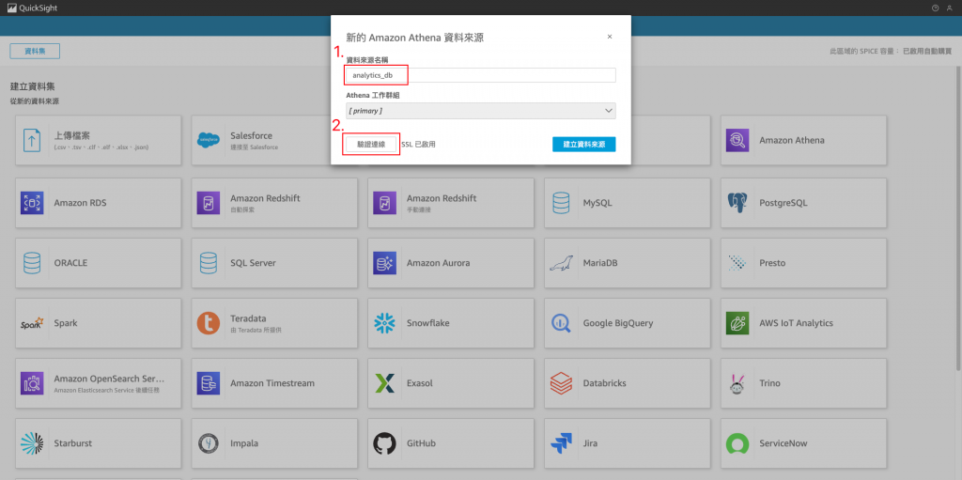The height and width of the screenshot is (480, 962).
Task: Click the Google BigQuery card label
Action: [x=618, y=323]
